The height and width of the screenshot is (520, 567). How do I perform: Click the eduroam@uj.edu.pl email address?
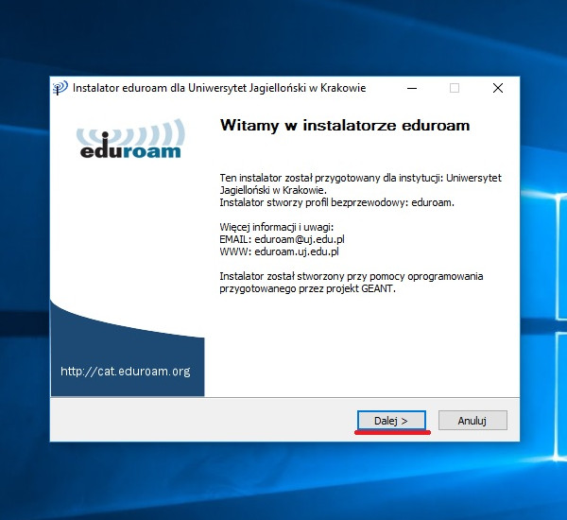tap(297, 240)
